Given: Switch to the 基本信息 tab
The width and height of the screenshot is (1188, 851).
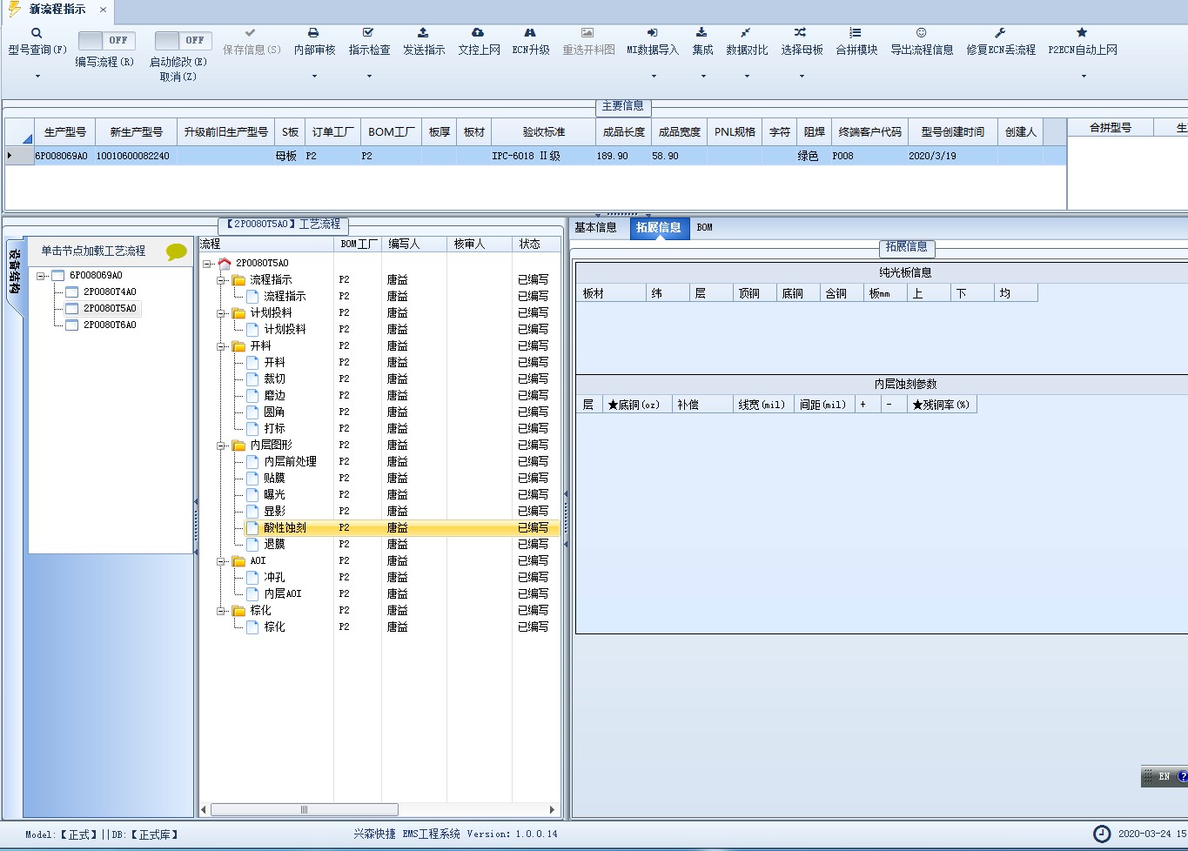Looking at the screenshot, I should click(x=595, y=228).
